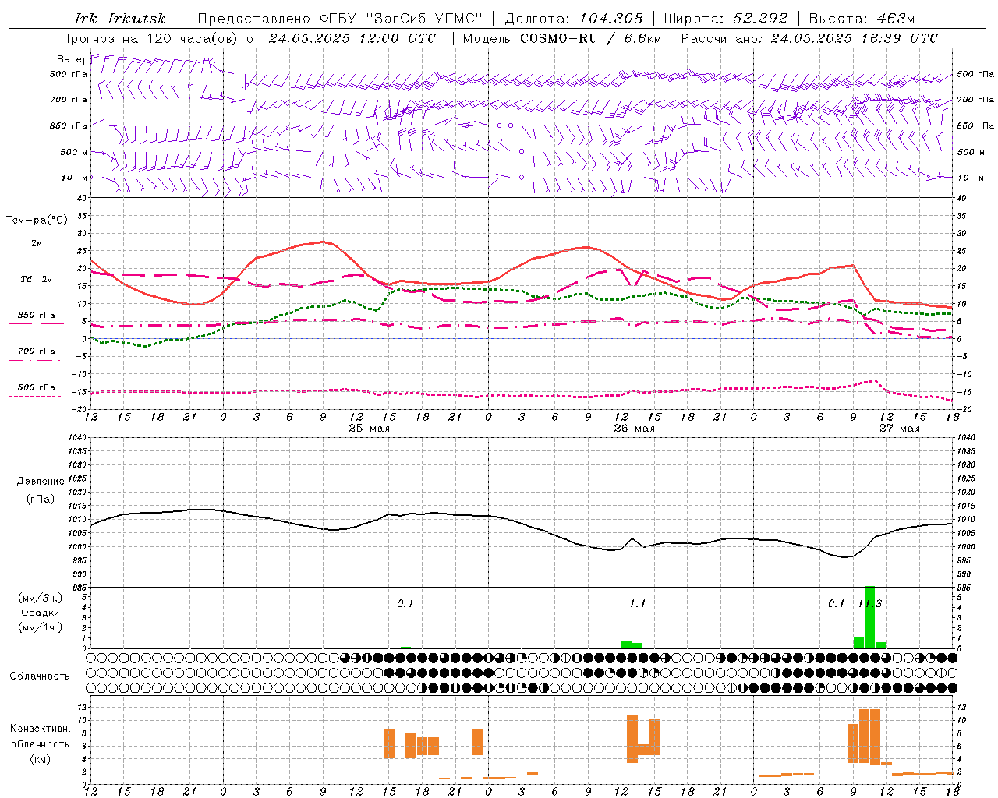Click the (мм/3ч.) unit label
This screenshot has height=798, width=998.
click(40, 598)
